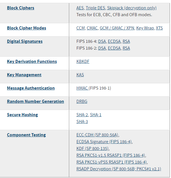Open the FIPS 186-2 RSA link
The image size is (171, 178).
click(x=126, y=48)
